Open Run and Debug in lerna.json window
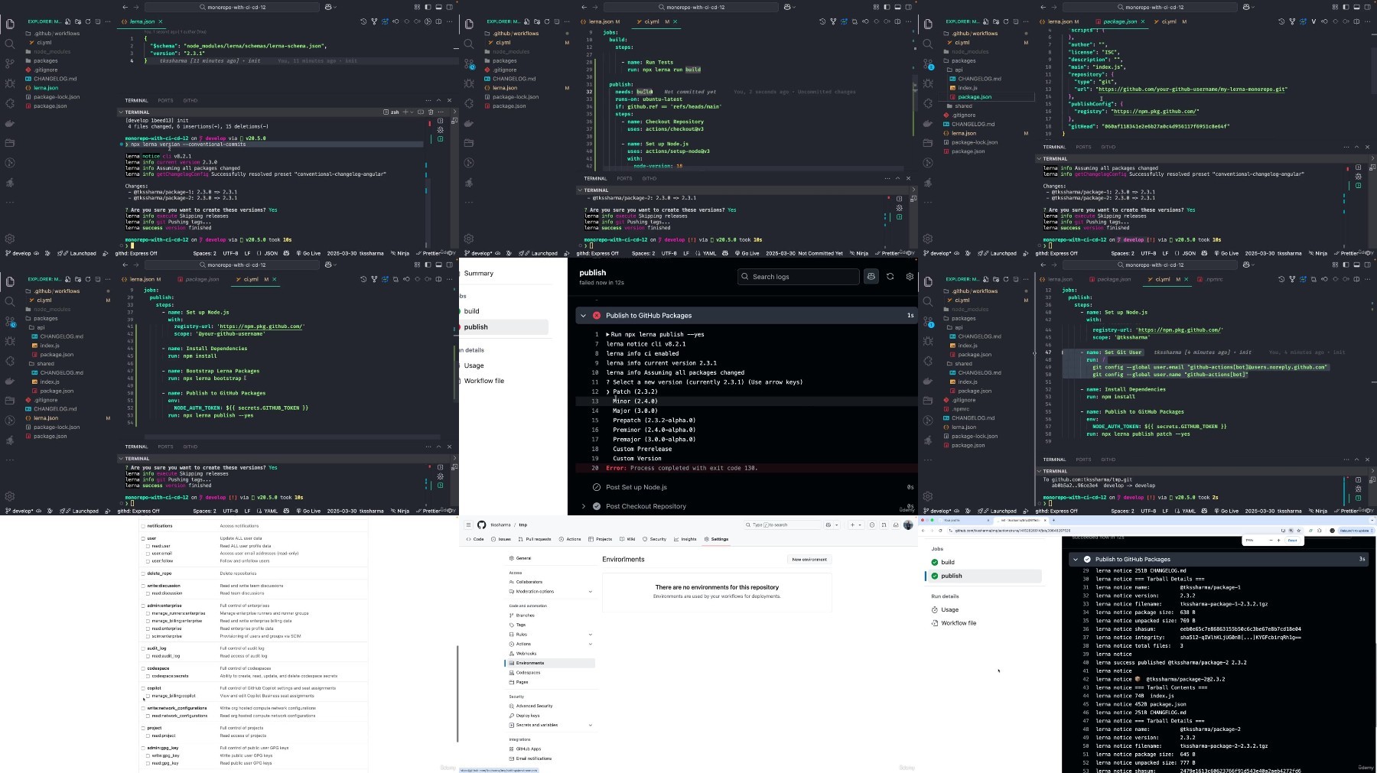Screen dimensions: 1377x773 tap(10, 83)
